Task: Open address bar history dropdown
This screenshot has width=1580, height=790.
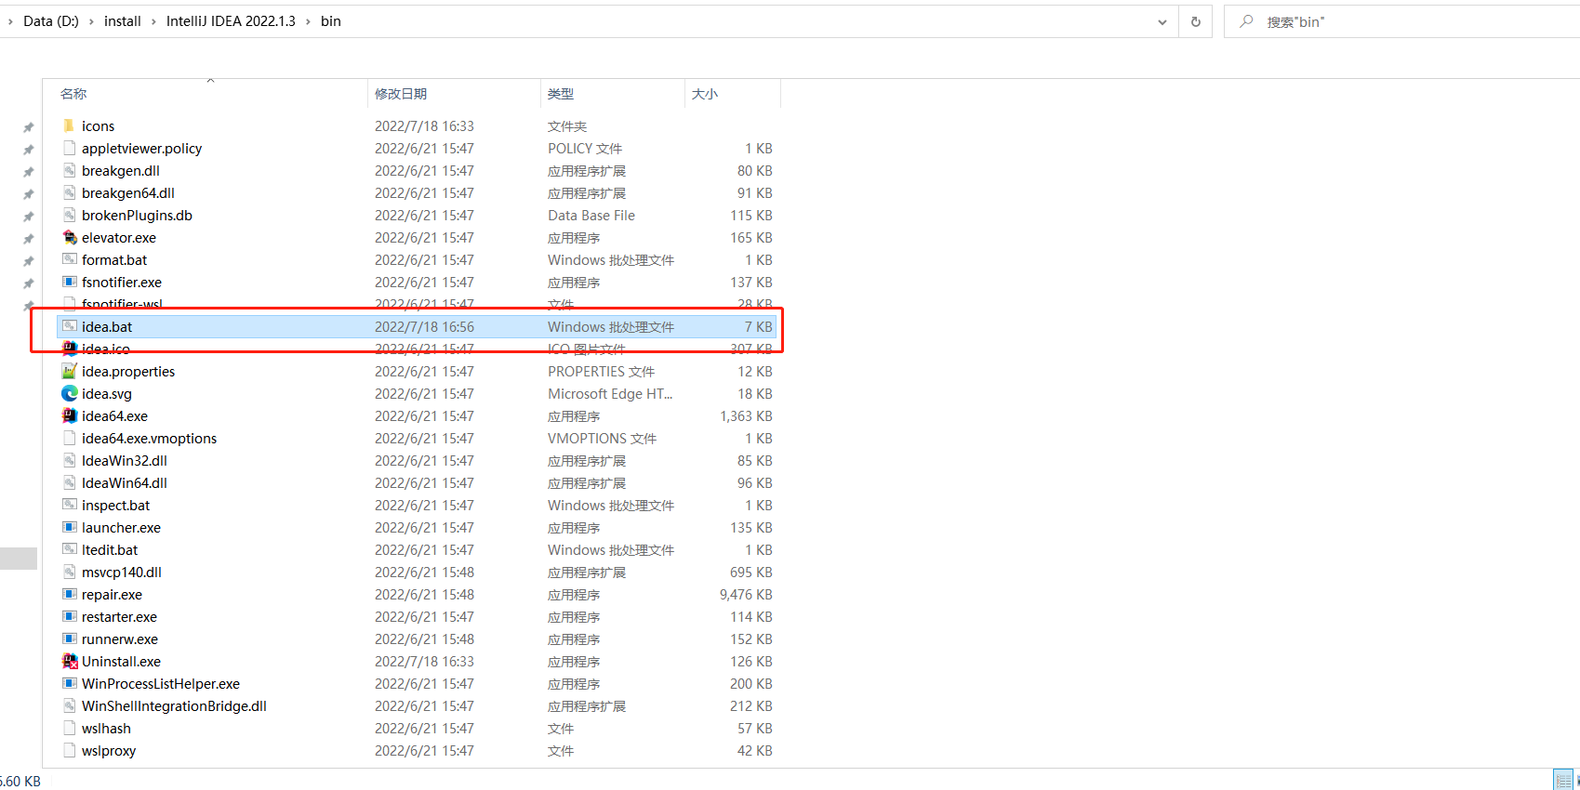Action: coord(1162,21)
